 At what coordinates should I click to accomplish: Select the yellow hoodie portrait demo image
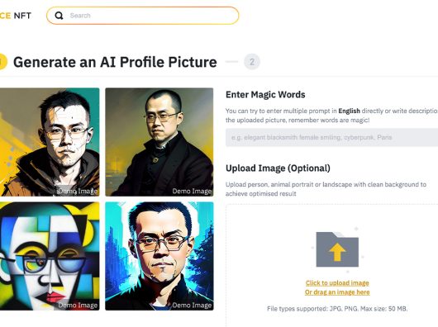[50, 142]
